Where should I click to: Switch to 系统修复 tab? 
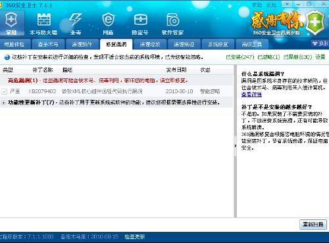click(x=218, y=45)
